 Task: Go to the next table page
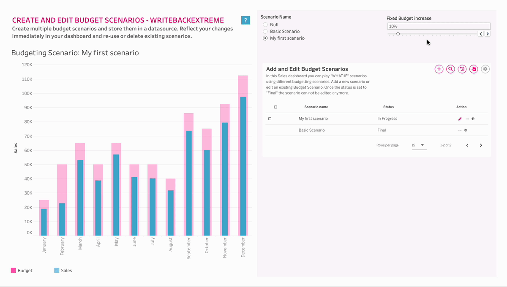point(481,145)
